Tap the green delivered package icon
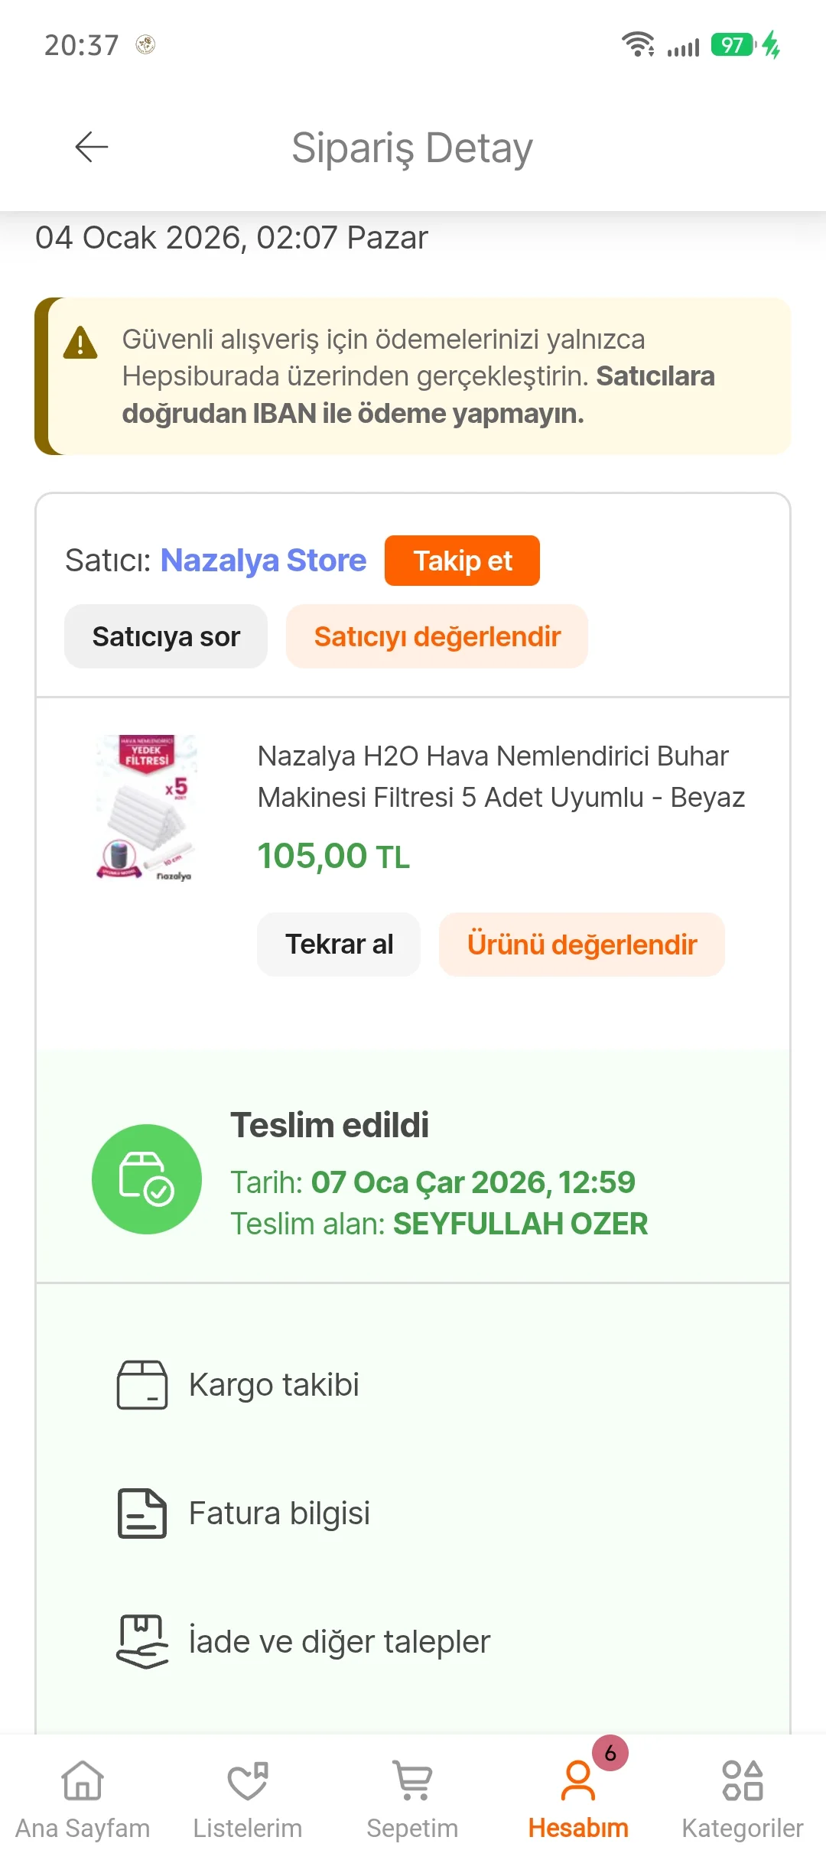Viewport: 826px width, 1863px height. click(x=146, y=1179)
